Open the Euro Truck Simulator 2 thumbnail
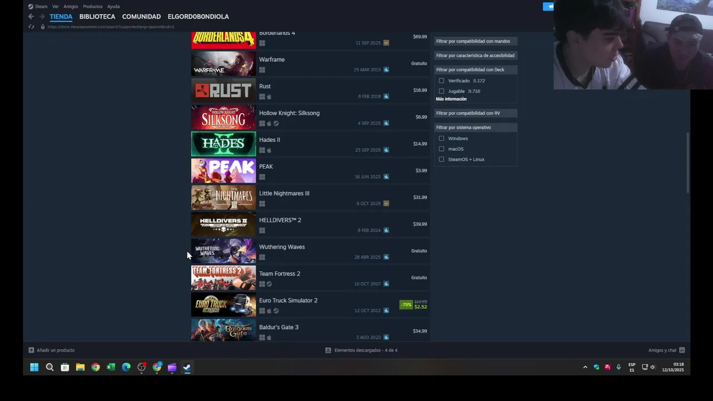 tap(223, 305)
